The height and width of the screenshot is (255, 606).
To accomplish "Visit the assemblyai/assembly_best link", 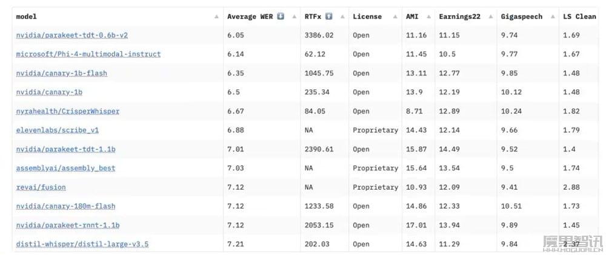I will [x=65, y=169].
